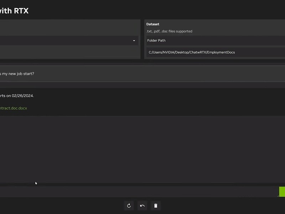Screen dimensions: 285x214
Task: Open the contract.doc.docx reference link
Action: (14, 108)
